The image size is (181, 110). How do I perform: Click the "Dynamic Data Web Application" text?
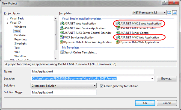tap(140, 42)
